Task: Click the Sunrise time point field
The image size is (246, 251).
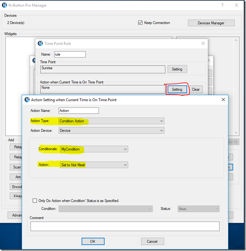Action: click(x=102, y=69)
